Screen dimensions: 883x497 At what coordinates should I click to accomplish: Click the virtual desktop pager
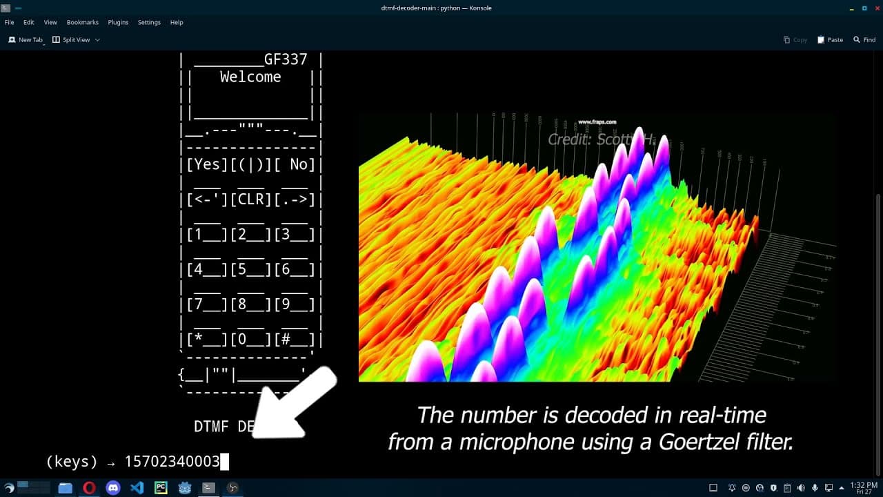[x=34, y=487]
